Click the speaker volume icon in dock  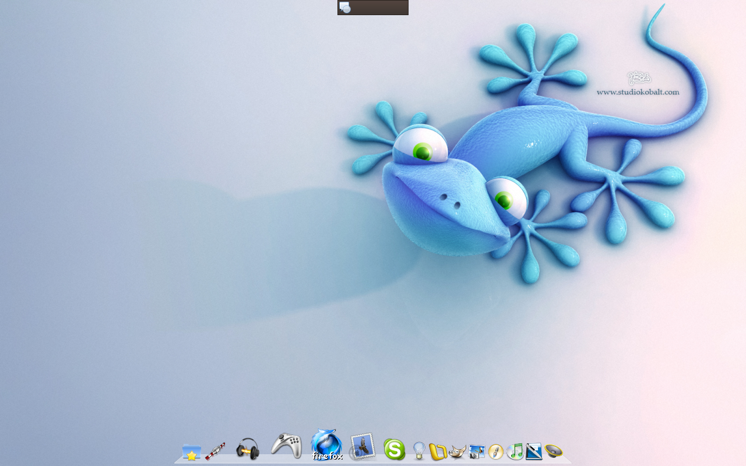[x=554, y=451]
